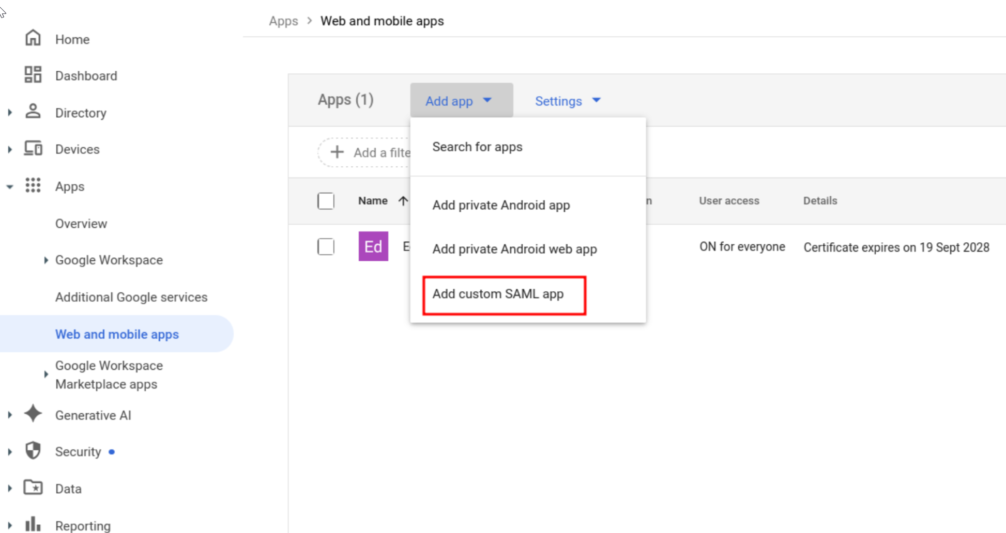
Task: Expand the Generative AI section arrow
Action: click(10, 415)
